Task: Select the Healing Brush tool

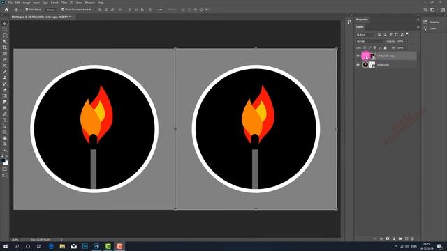Action: (x=5, y=66)
